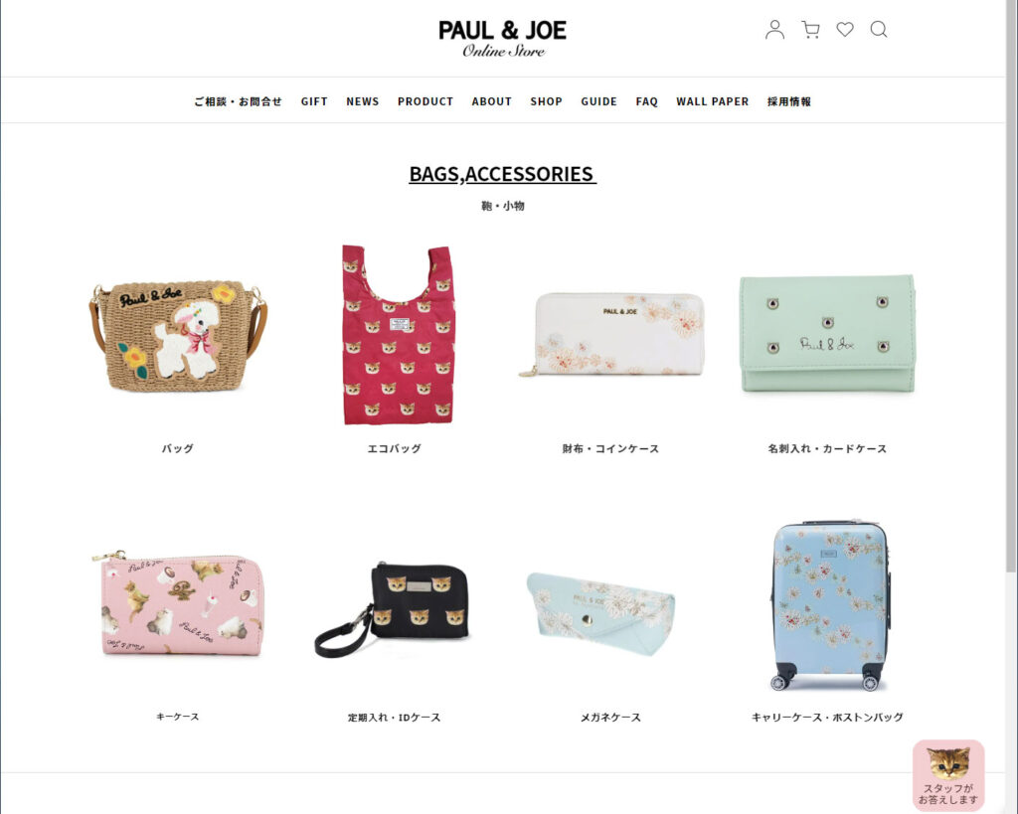Screen dimensions: 1018x814
Task: Click the search magnifier icon
Action: 879,29
